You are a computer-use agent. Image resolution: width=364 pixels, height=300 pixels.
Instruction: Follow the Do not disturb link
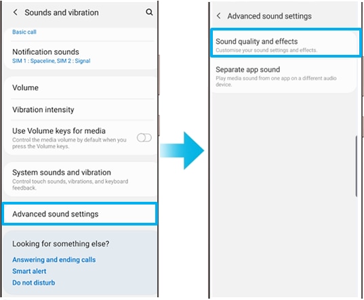click(x=34, y=282)
